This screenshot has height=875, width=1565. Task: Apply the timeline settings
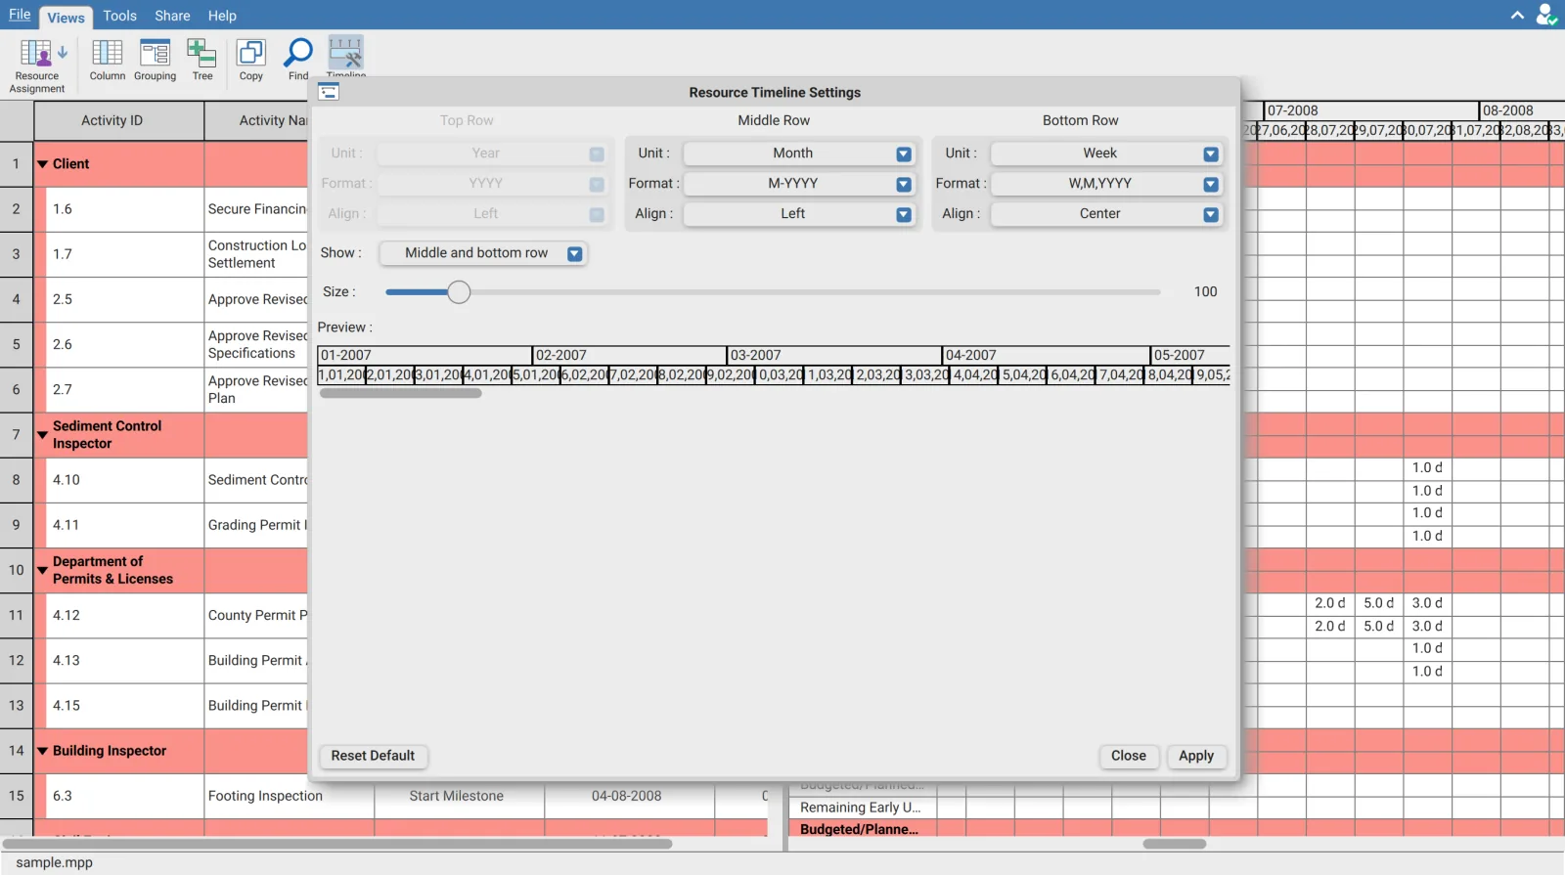(1196, 756)
